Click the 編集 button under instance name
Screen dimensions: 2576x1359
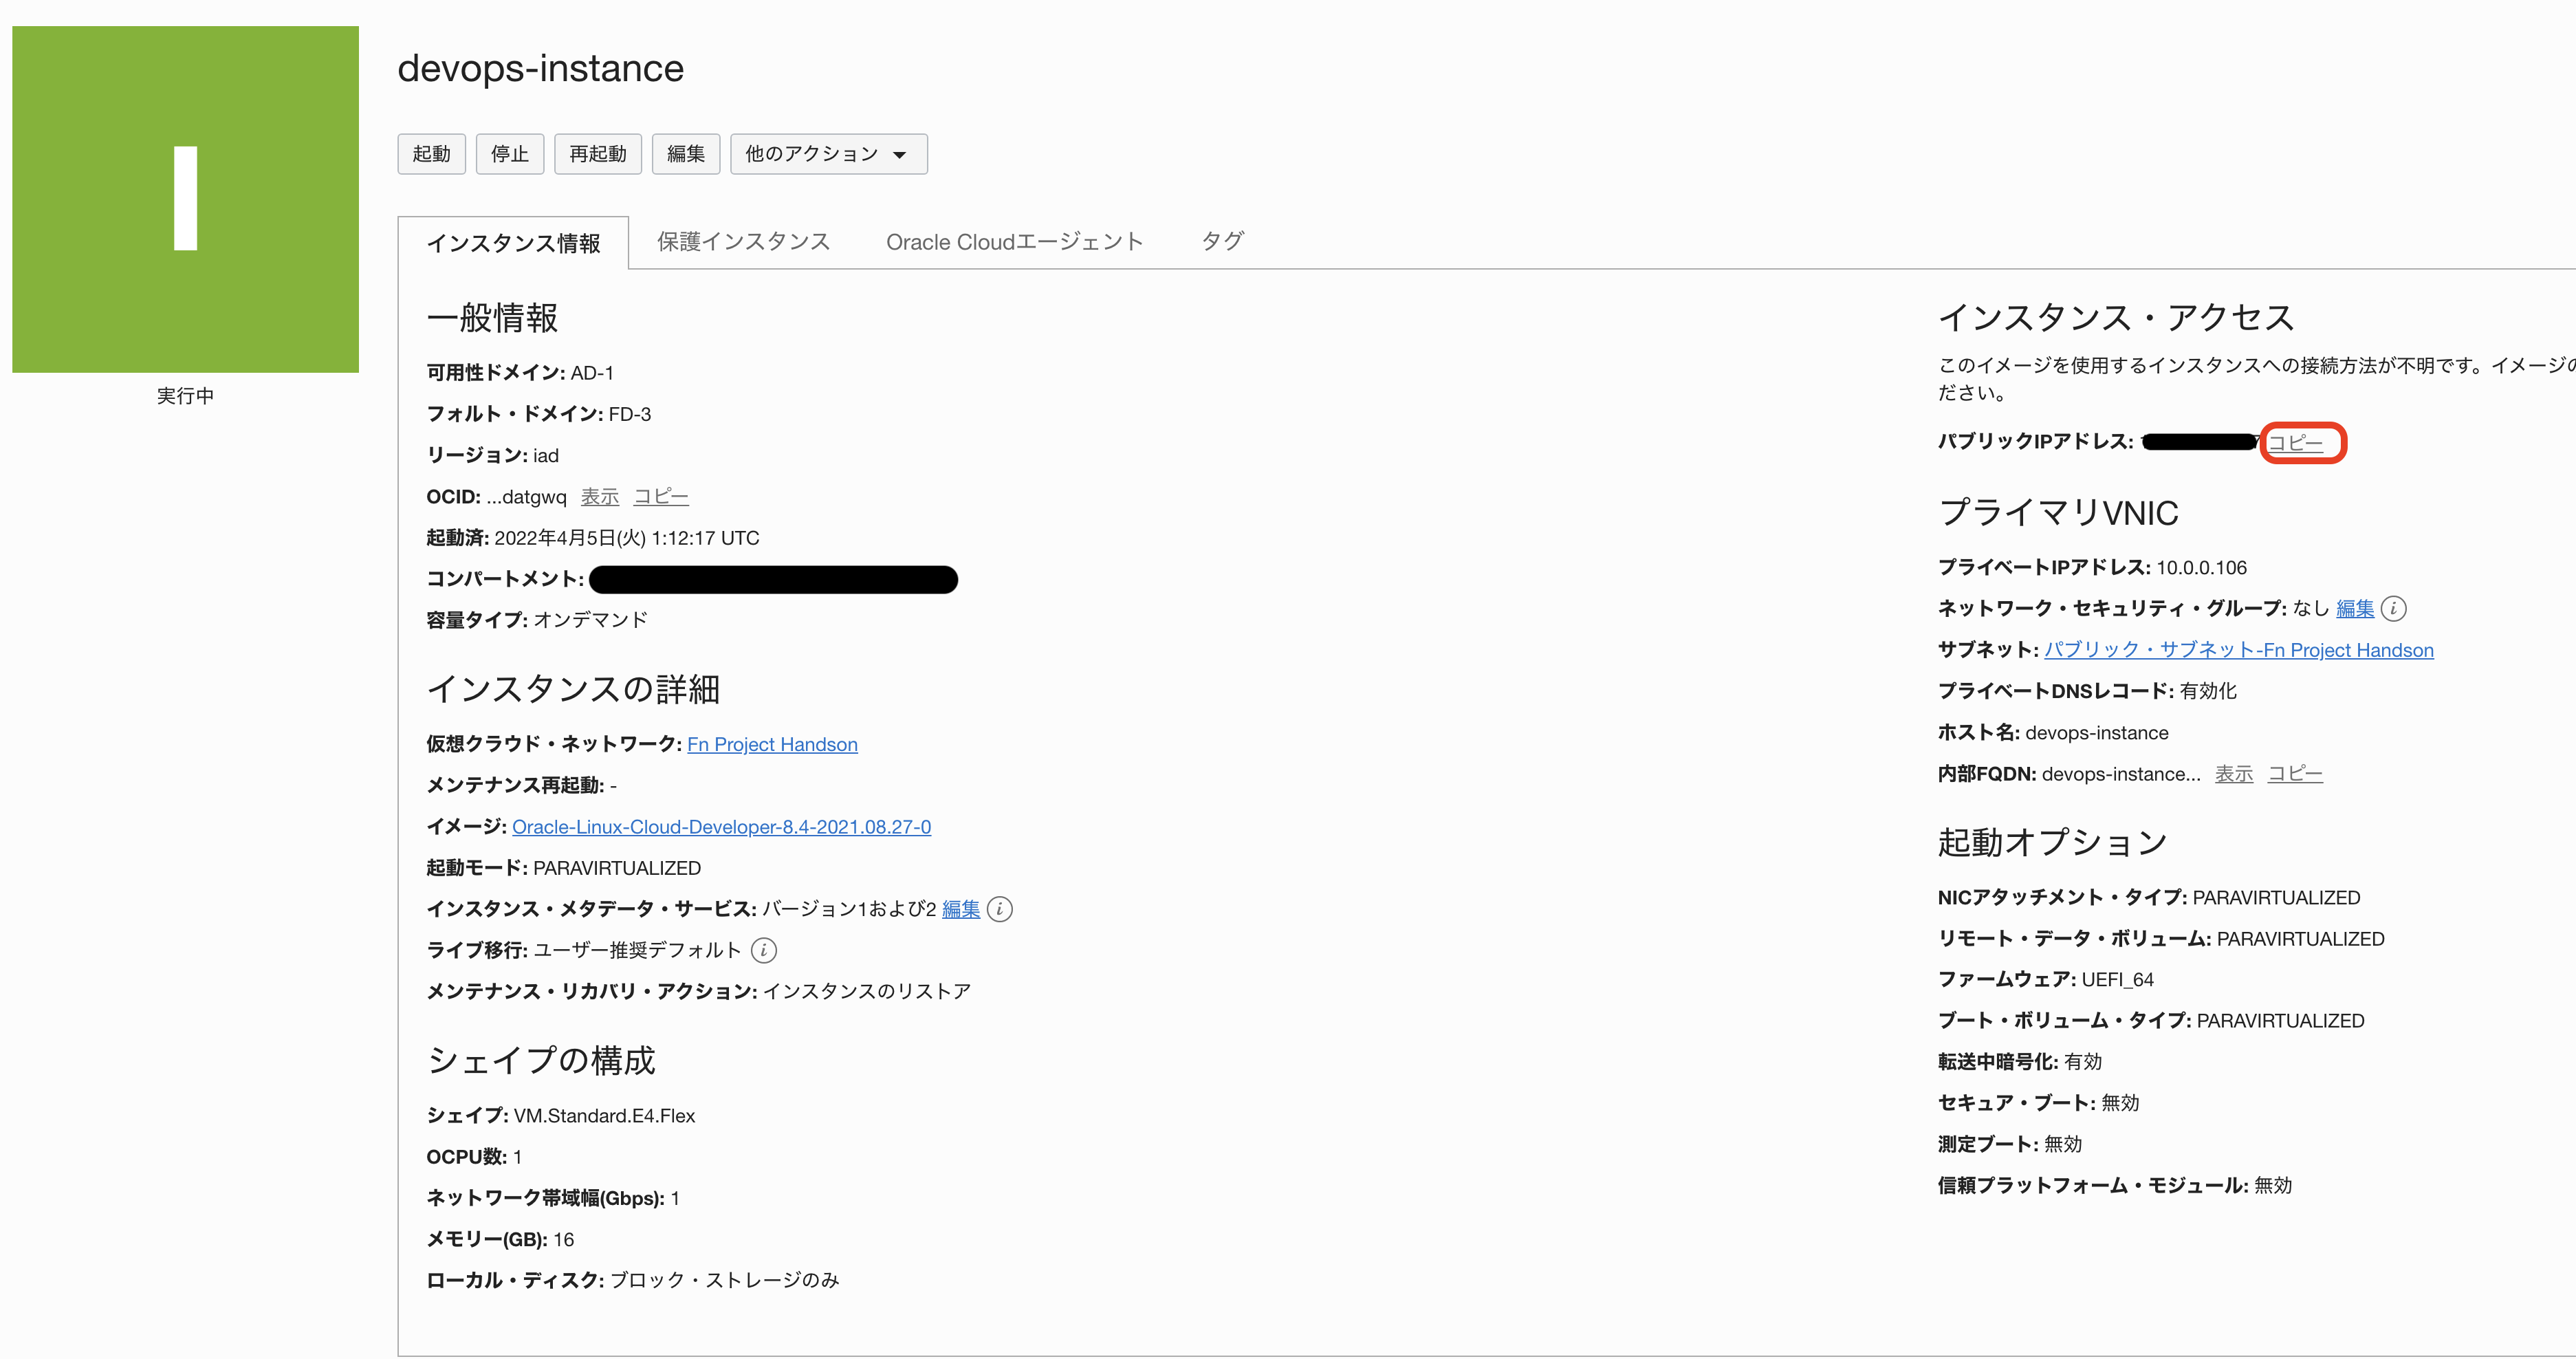[x=685, y=154]
